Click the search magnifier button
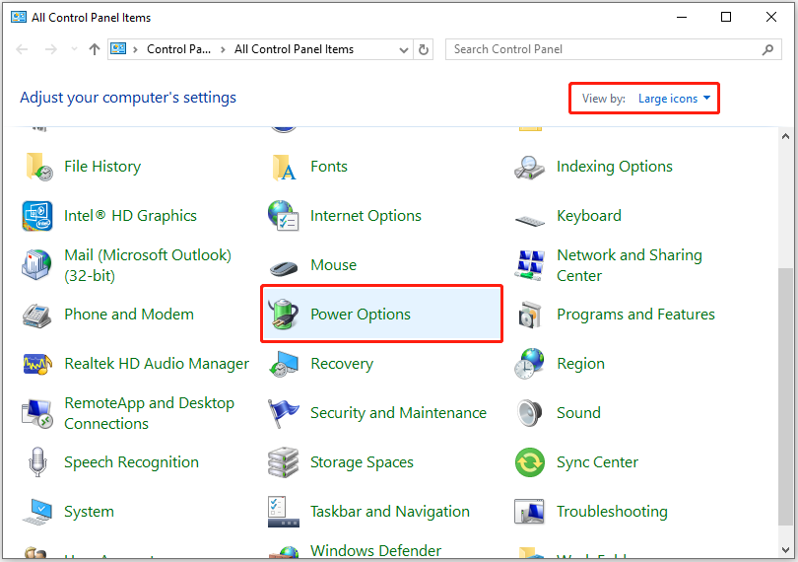 [x=768, y=49]
